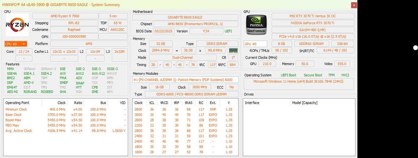Viewport: 418px width, 158px height.
Task: Click the BIOS Date value 05/23/2025
Action: tap(164, 31)
